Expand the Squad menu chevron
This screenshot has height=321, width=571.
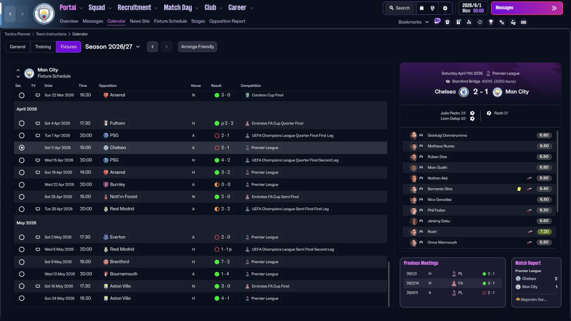tap(110, 8)
